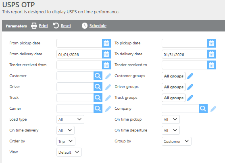Click the pencil icon beside Carrier field
The image size is (225, 163).
pyautogui.click(x=108, y=109)
